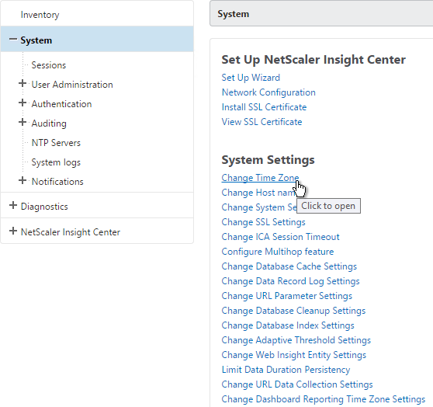
Task: Select User Administration tree item
Action: click(72, 85)
